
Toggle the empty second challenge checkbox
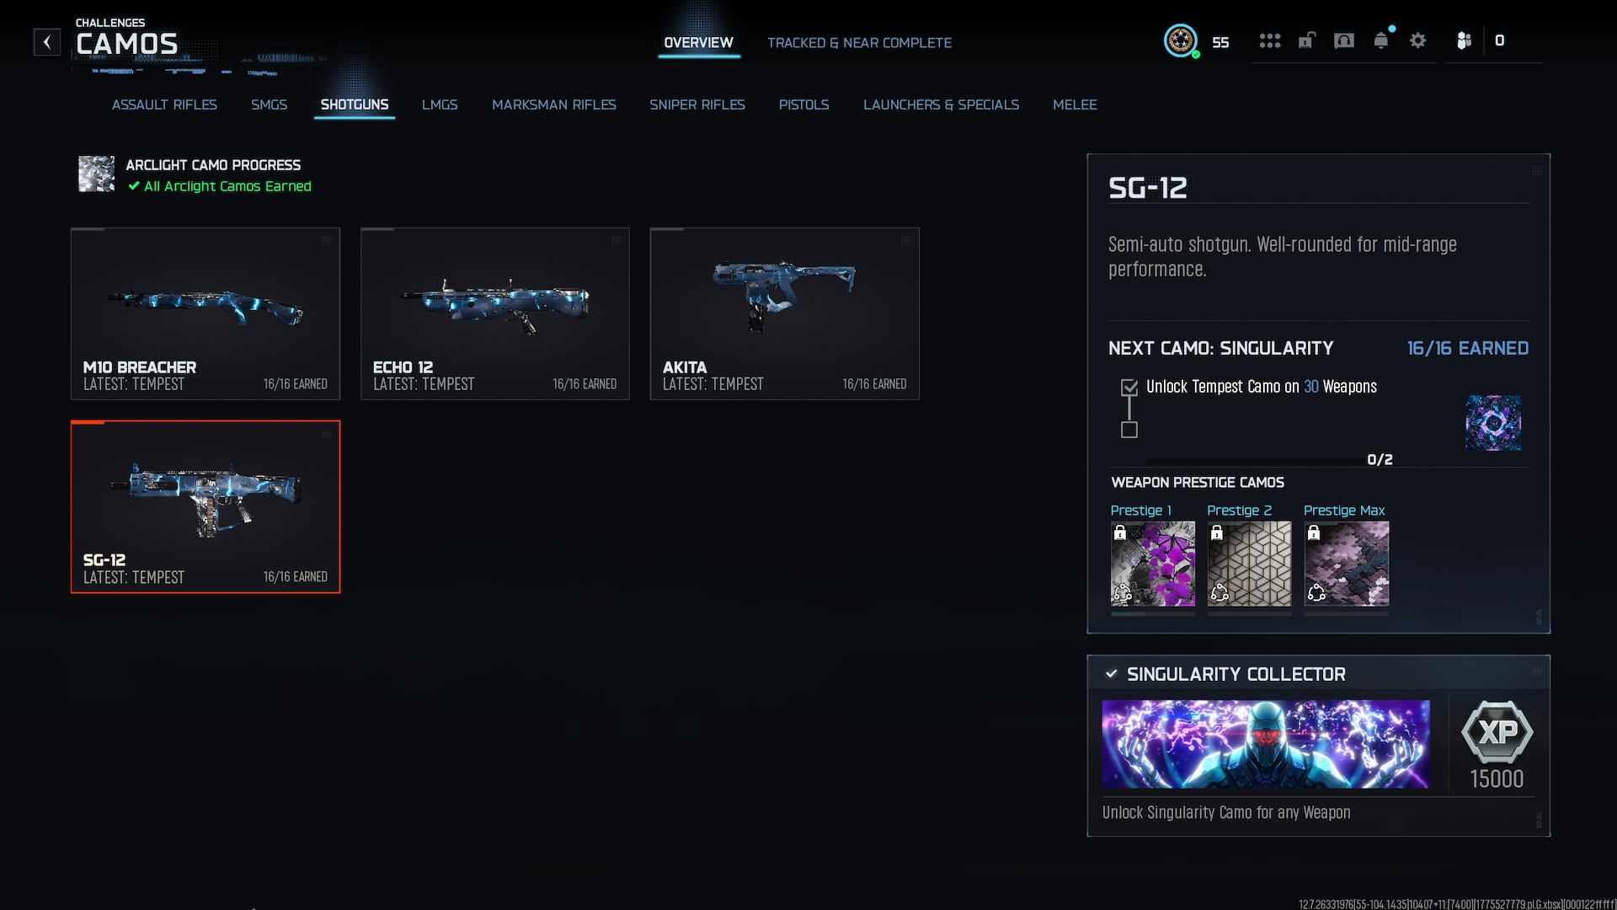(x=1129, y=430)
